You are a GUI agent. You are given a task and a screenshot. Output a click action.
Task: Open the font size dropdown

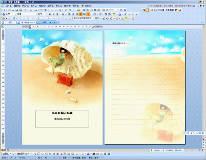46,14
